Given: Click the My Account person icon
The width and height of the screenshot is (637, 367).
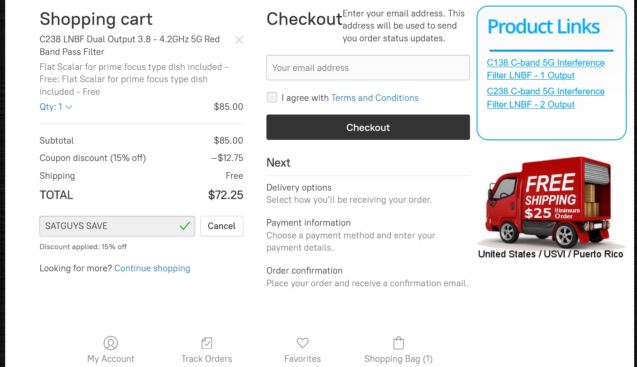Looking at the screenshot, I should [x=111, y=343].
